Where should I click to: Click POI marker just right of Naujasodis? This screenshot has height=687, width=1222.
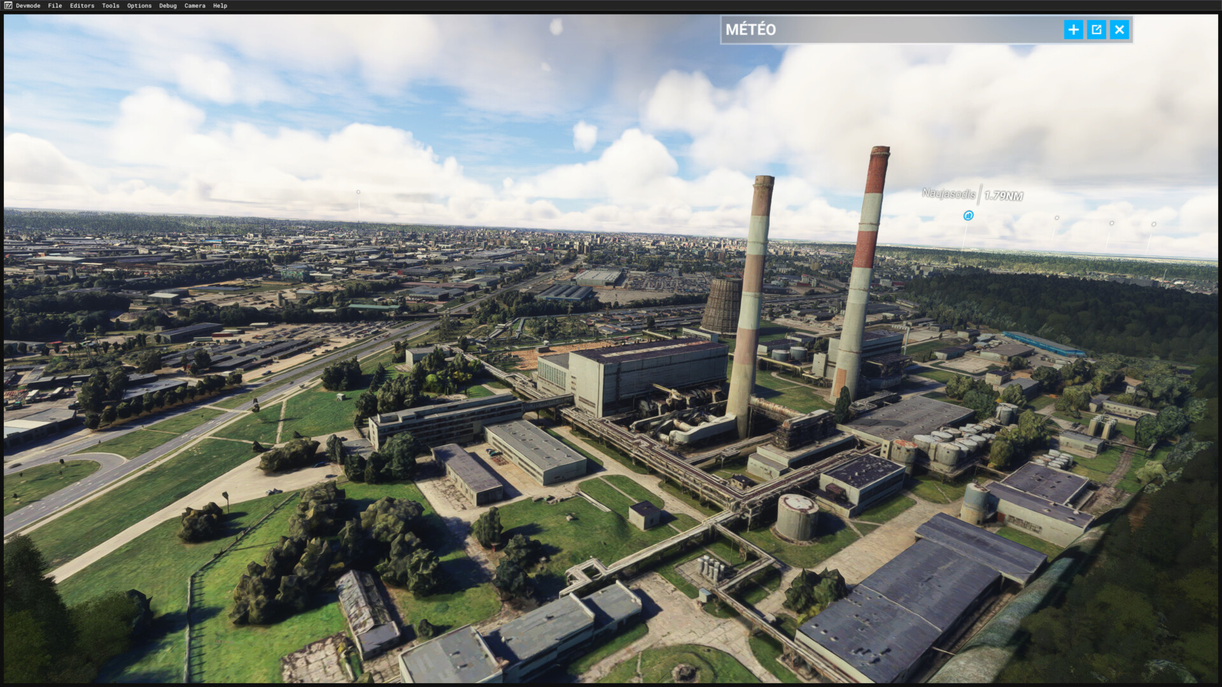[1057, 218]
